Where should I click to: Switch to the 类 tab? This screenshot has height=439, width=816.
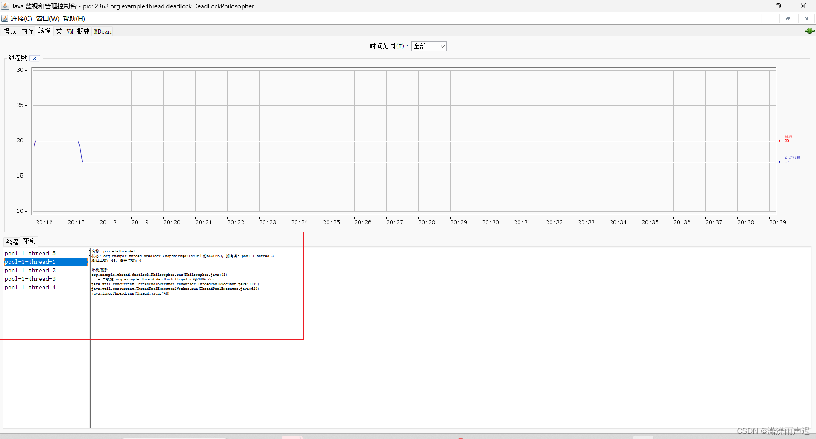click(59, 31)
